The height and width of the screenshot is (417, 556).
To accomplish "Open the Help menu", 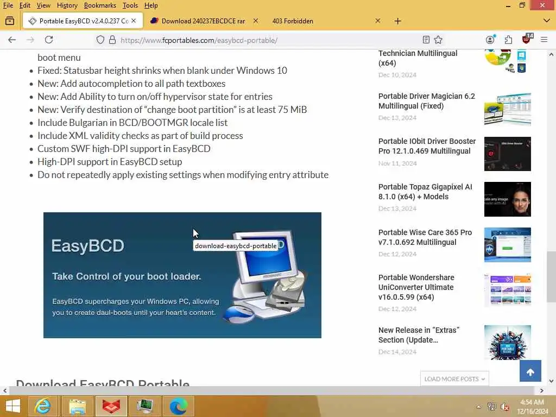I will pyautogui.click(x=151, y=5).
